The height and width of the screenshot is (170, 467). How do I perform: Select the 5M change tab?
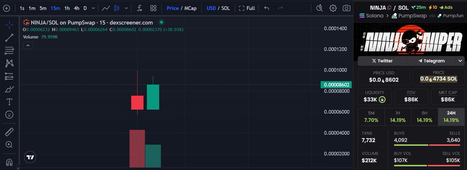tap(371, 117)
